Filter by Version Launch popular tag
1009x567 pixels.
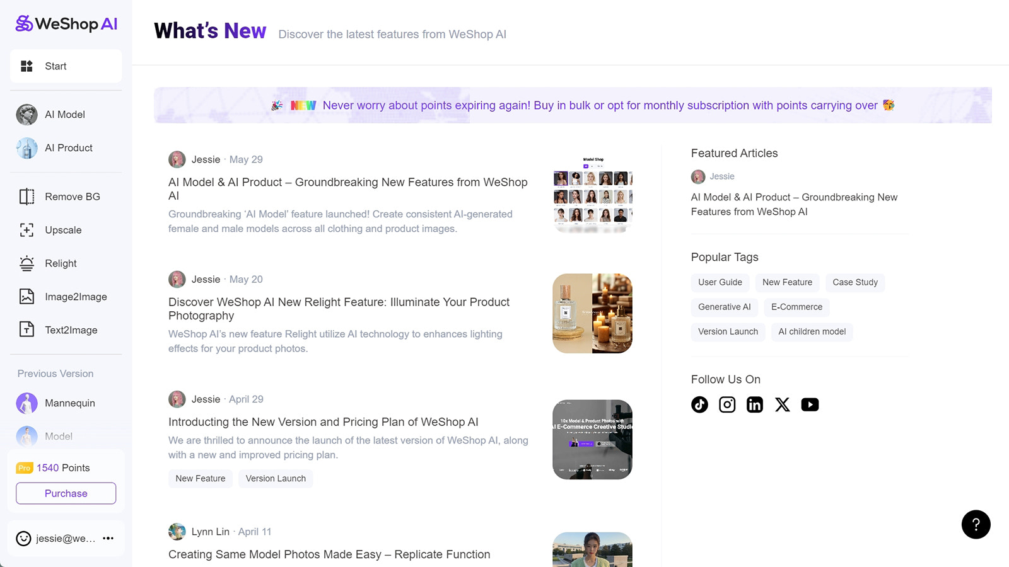[x=728, y=331]
